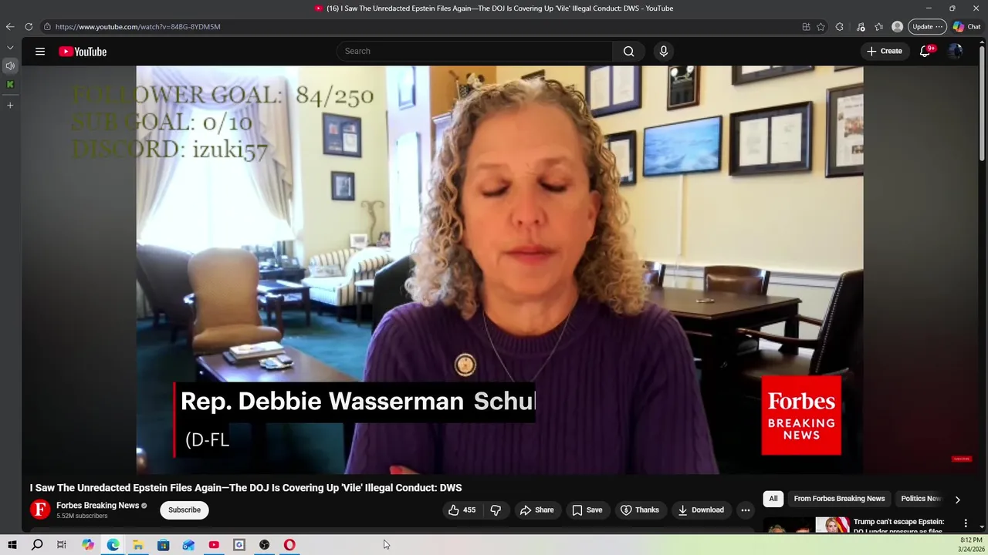Click the browser address bar URL
988x555 pixels.
pyautogui.click(x=137, y=27)
